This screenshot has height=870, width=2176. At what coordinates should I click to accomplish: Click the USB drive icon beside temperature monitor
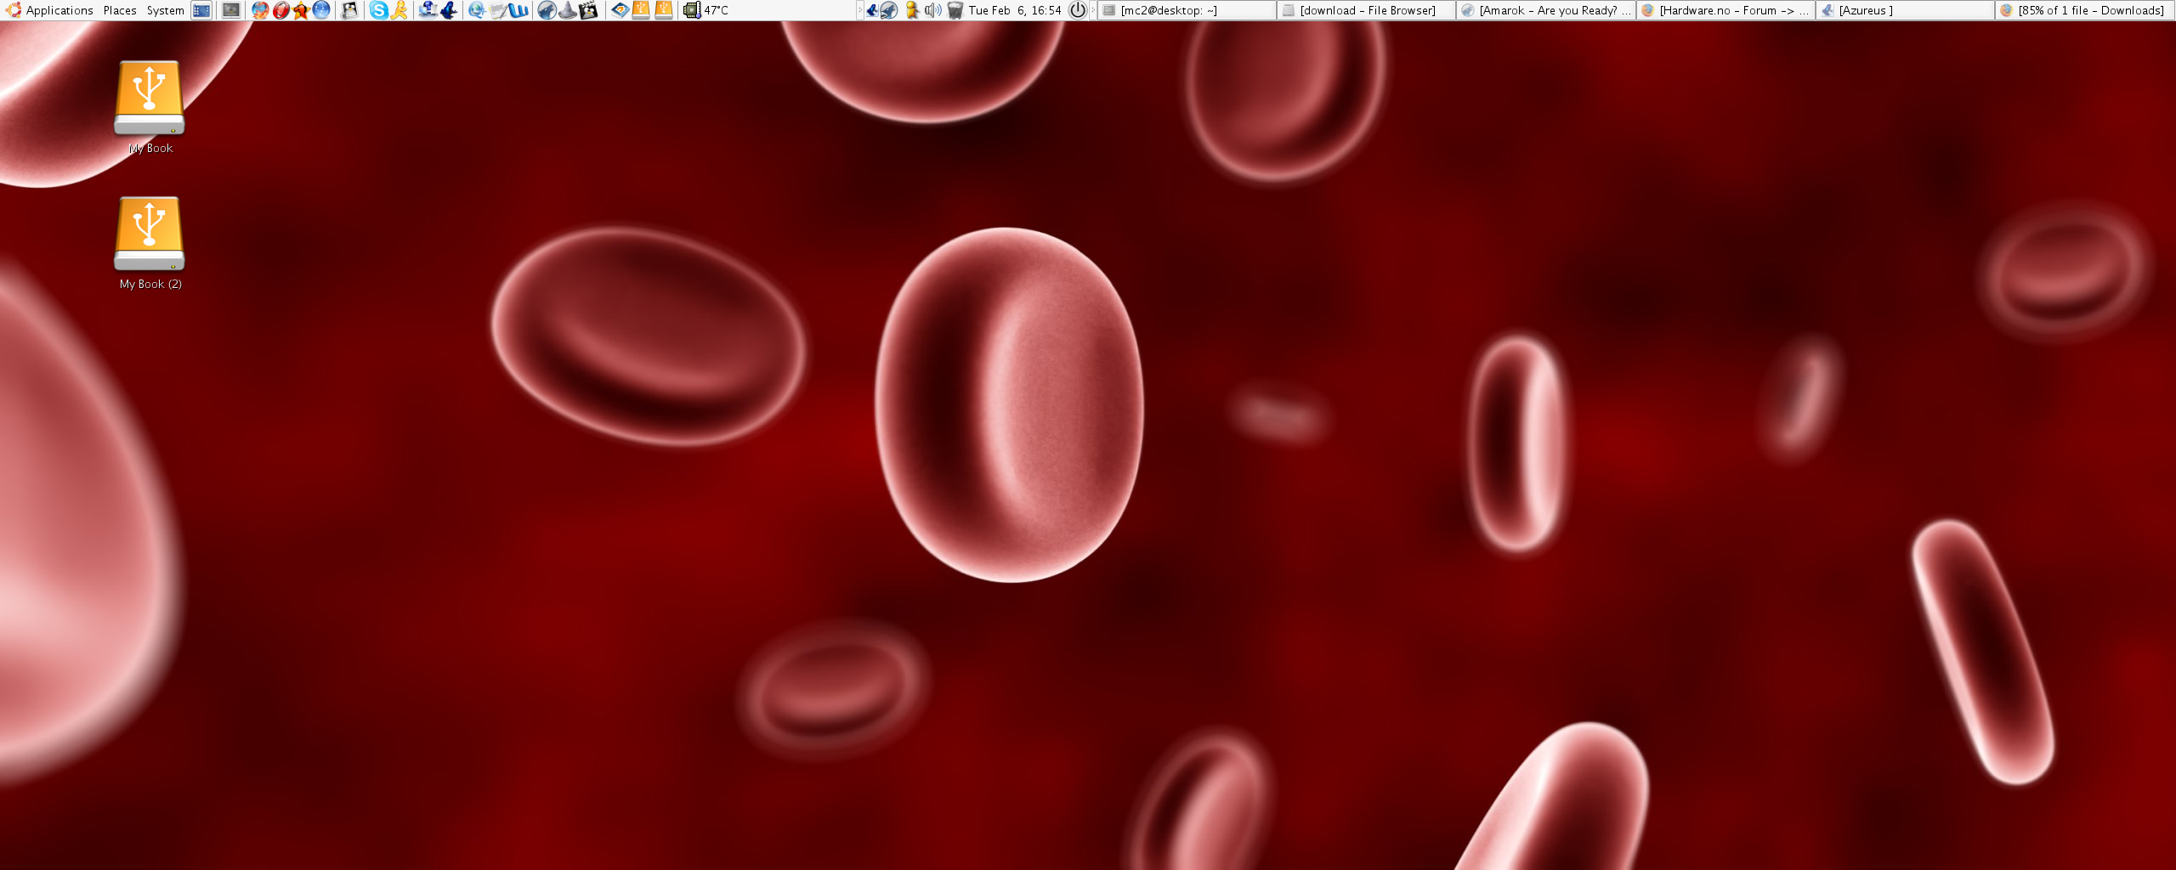[x=664, y=10]
